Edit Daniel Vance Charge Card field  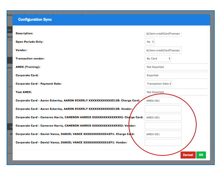[163, 134]
